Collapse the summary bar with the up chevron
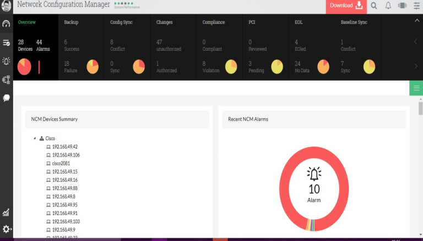 pyautogui.click(x=416, y=21)
